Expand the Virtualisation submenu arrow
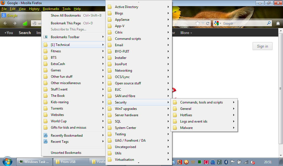This screenshot has height=166, width=283. point(168,159)
